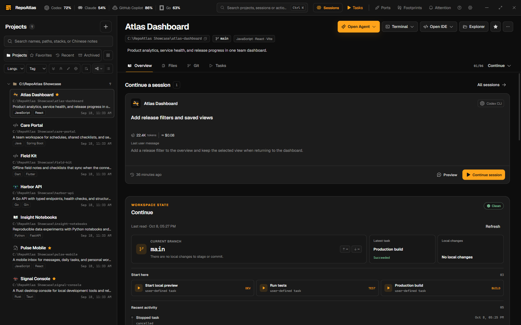
Task: Click the pull arrow button on the main branch
Action: [x=357, y=249]
